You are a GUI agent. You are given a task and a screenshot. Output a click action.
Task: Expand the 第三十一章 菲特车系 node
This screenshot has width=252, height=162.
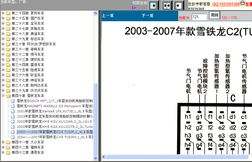[3, 49]
